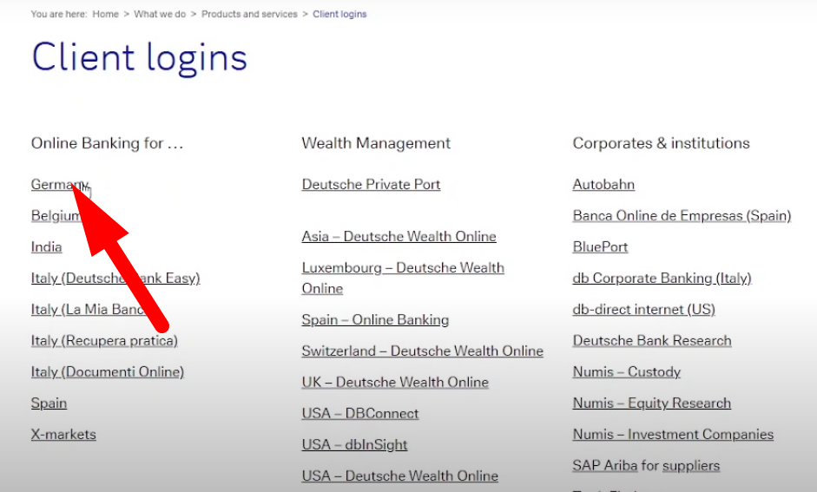
Task: Select UK – Deutsche Wealth Online
Action: click(x=395, y=382)
